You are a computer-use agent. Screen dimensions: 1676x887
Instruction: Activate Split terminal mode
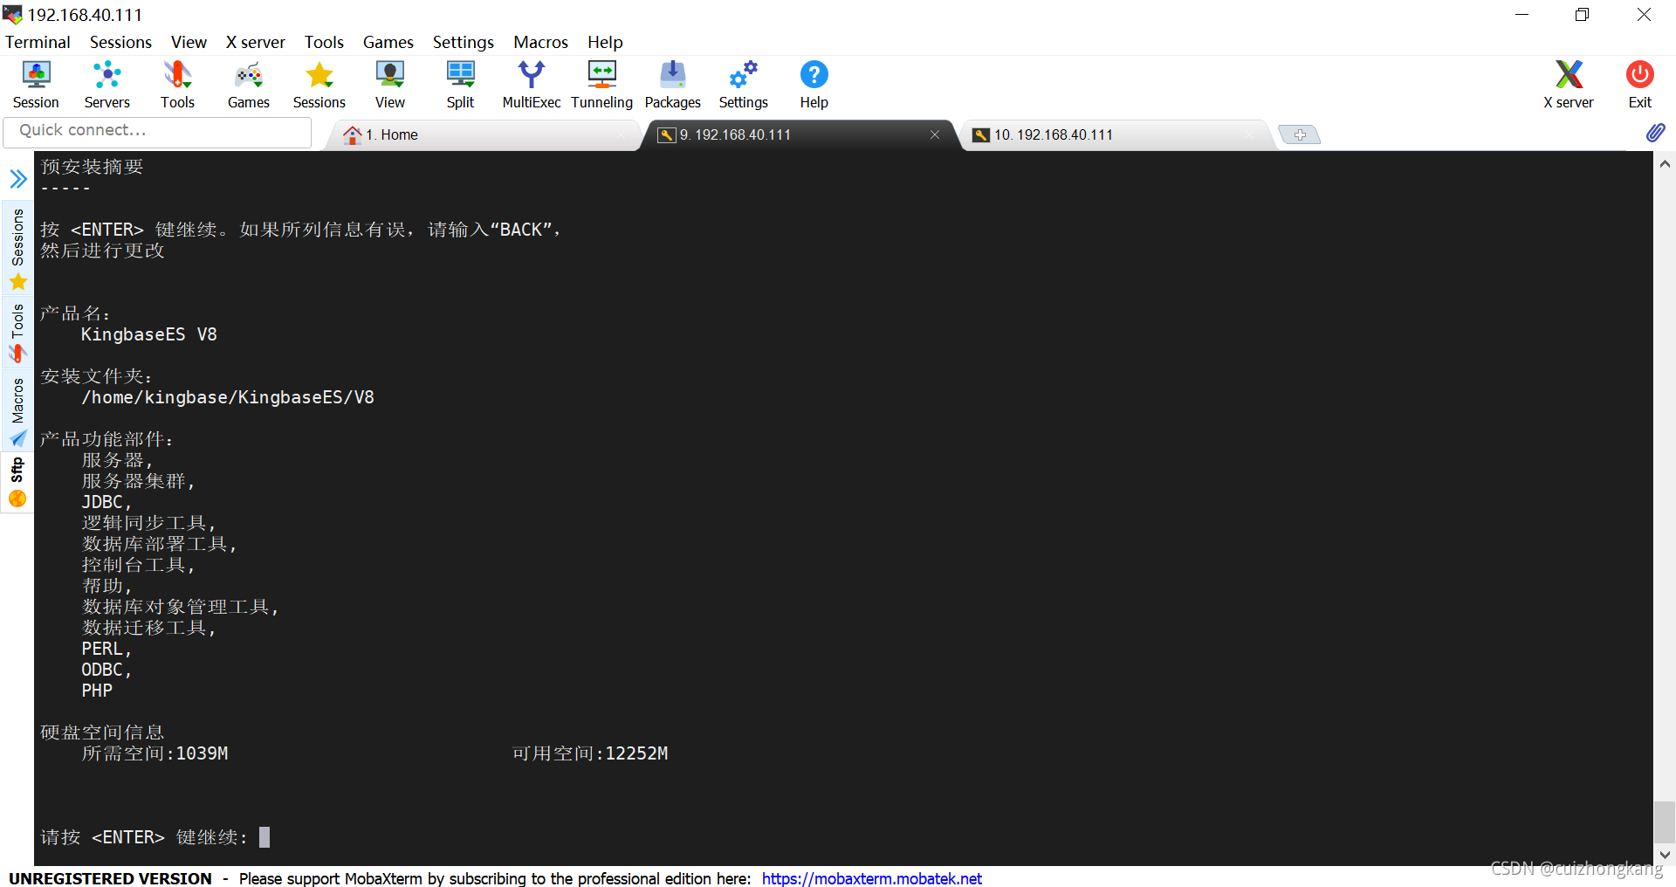460,85
